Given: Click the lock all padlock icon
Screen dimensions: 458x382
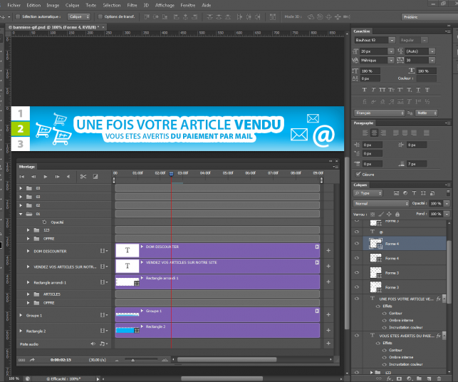Looking at the screenshot, I should click(x=397, y=215).
